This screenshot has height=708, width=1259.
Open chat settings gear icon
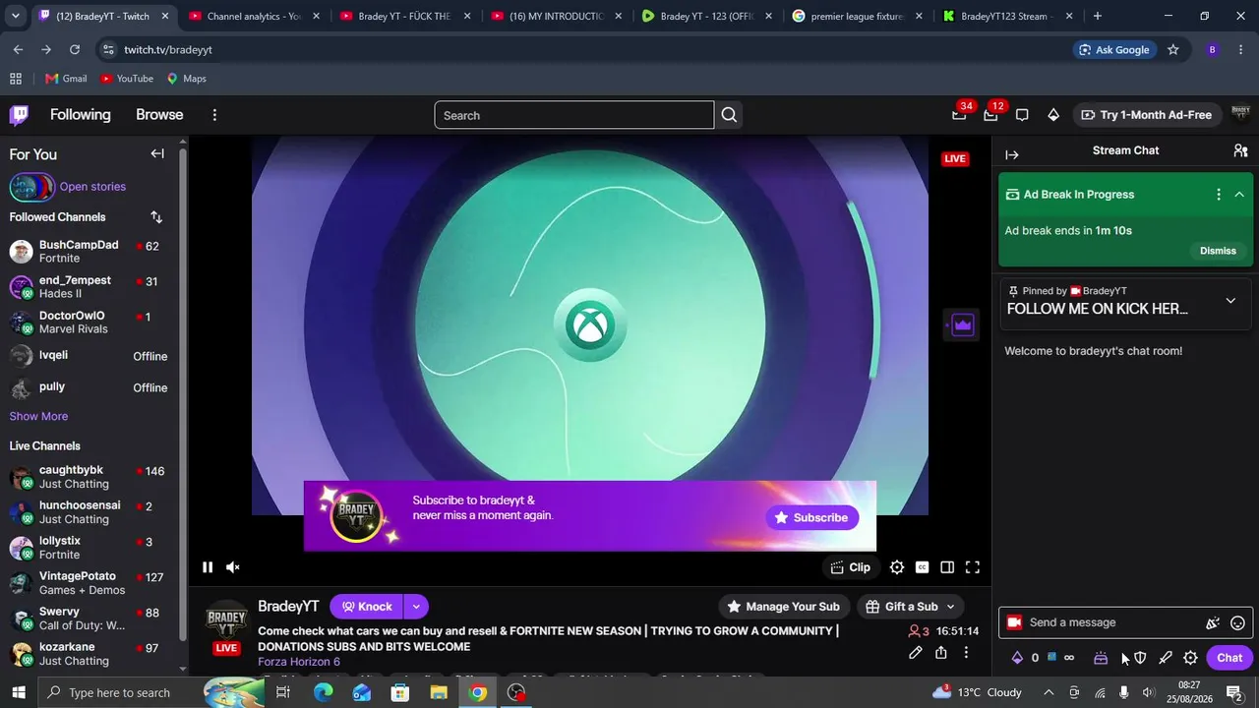(x=1191, y=658)
